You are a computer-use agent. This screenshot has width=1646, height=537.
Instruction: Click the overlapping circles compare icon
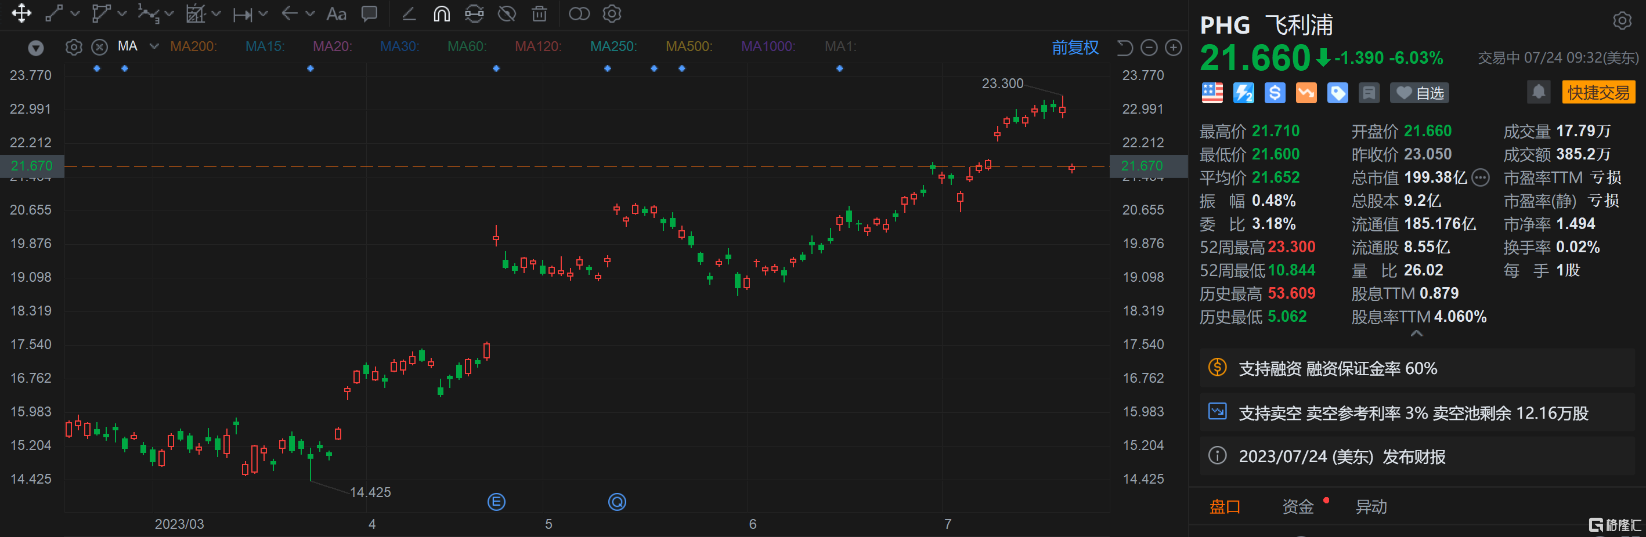tap(579, 13)
